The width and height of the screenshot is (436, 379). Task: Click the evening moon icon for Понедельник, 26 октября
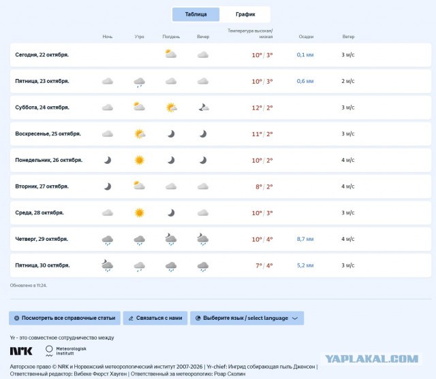(203, 160)
